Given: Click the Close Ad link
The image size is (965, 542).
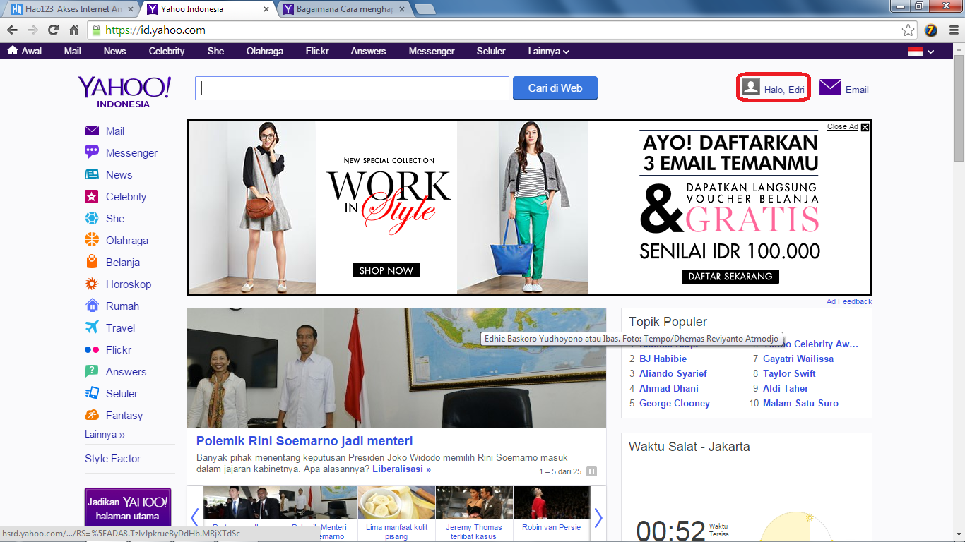Looking at the screenshot, I should tap(842, 127).
